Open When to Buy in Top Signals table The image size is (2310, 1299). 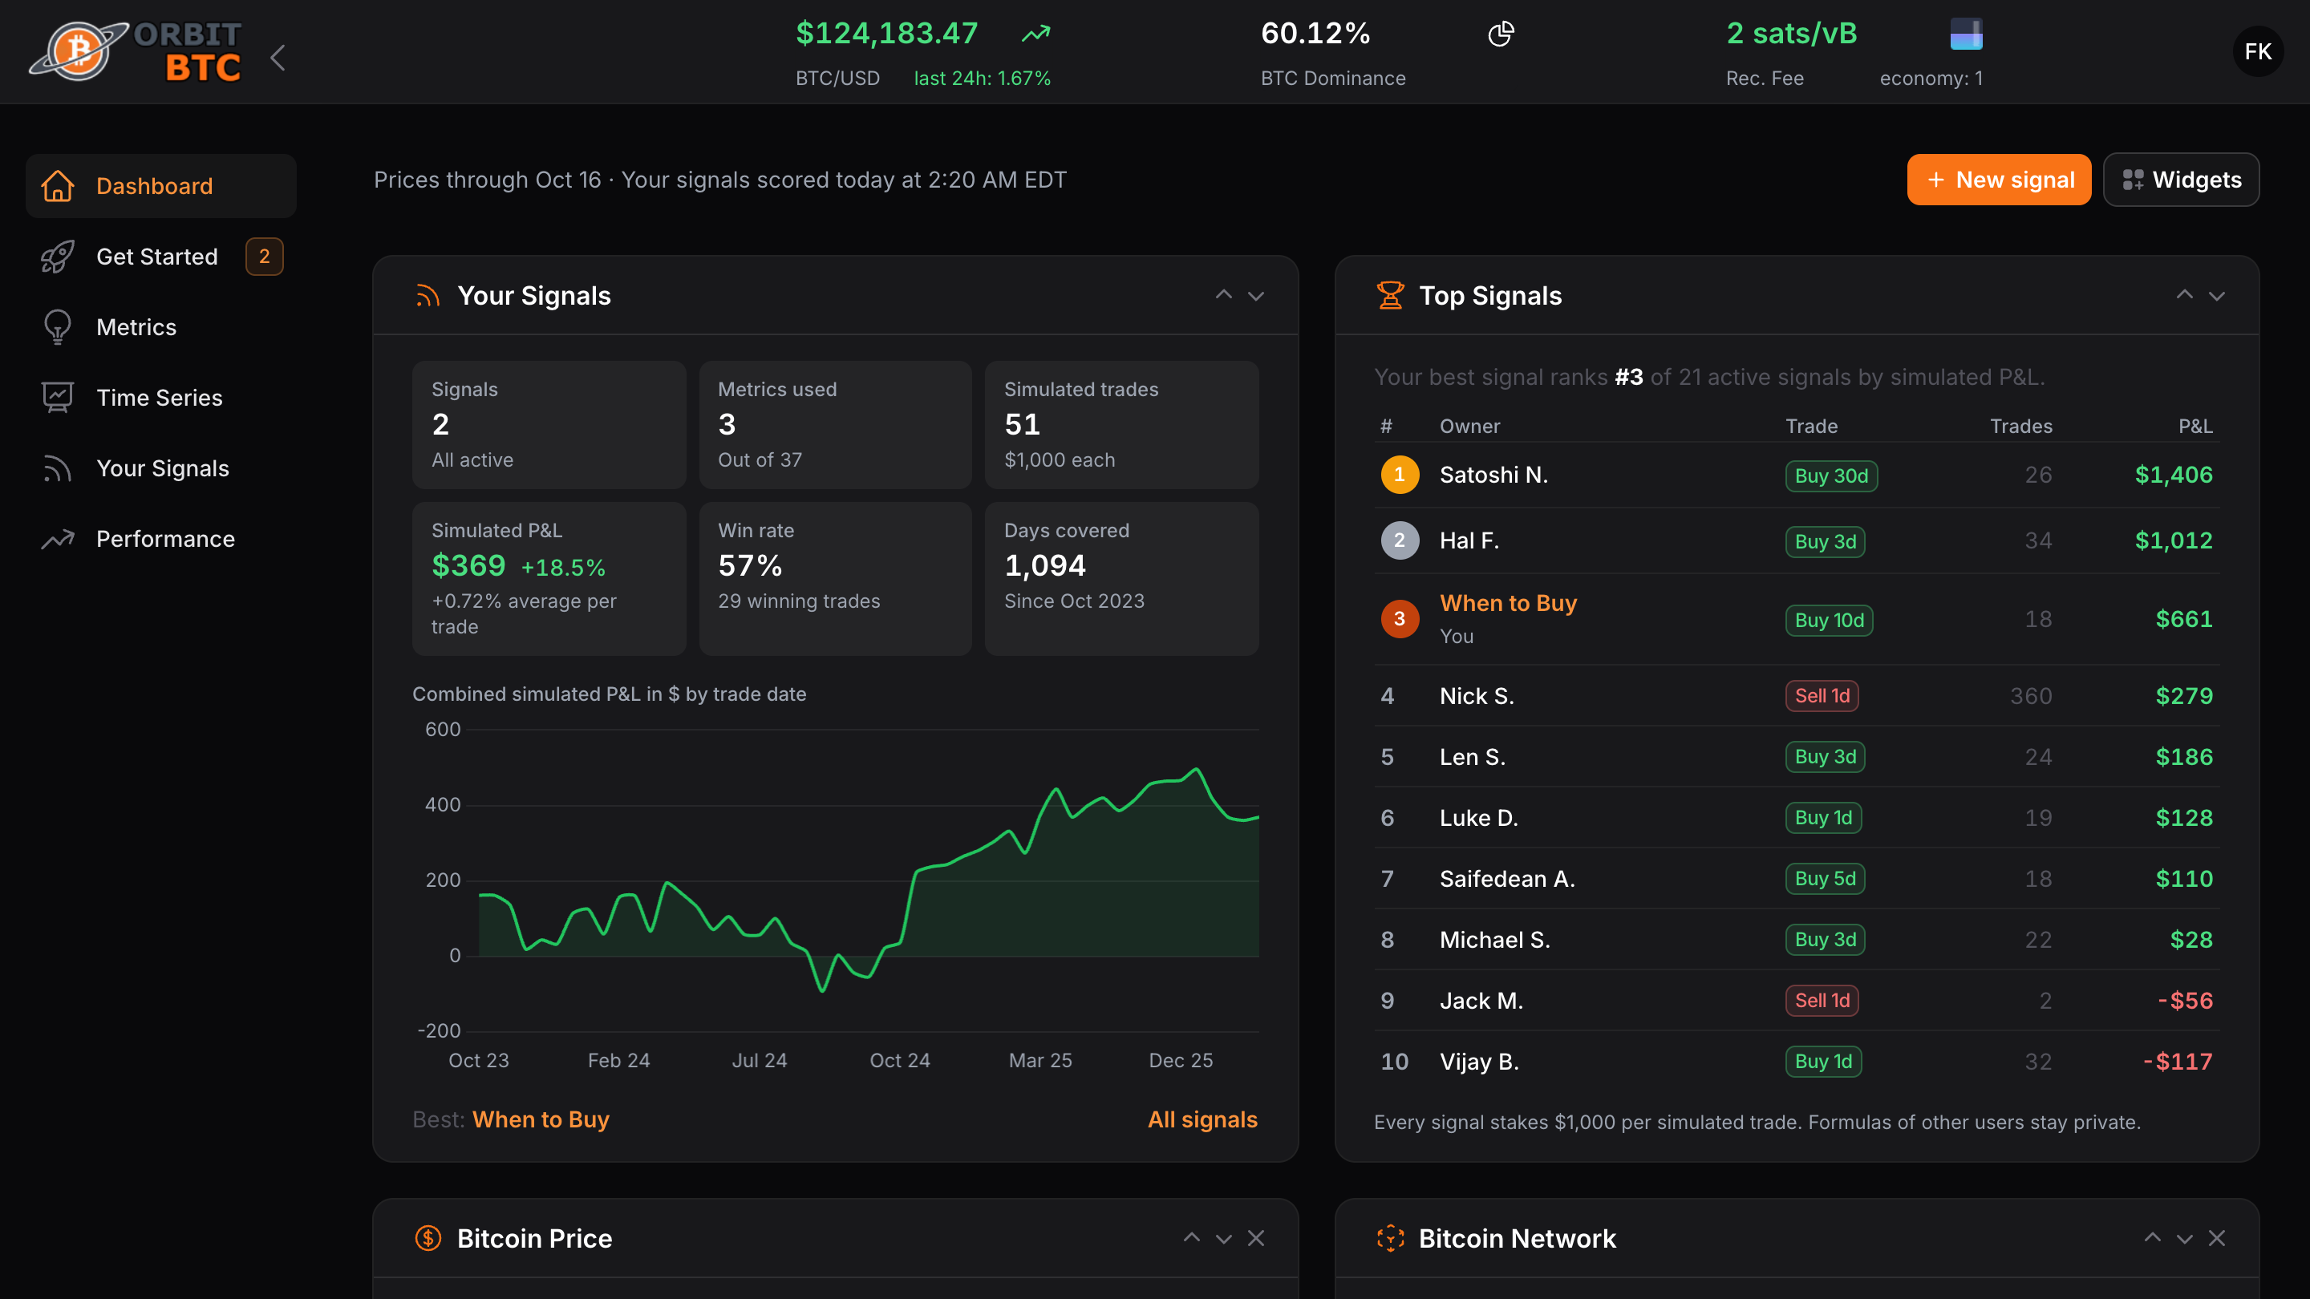pyautogui.click(x=1508, y=603)
